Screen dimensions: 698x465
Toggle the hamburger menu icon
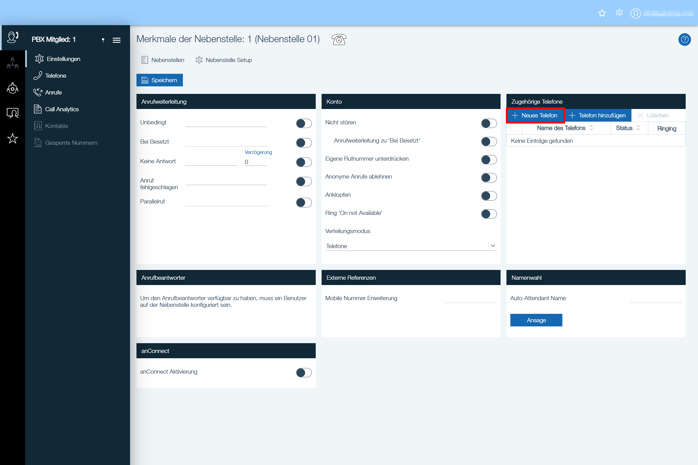pyautogui.click(x=117, y=40)
